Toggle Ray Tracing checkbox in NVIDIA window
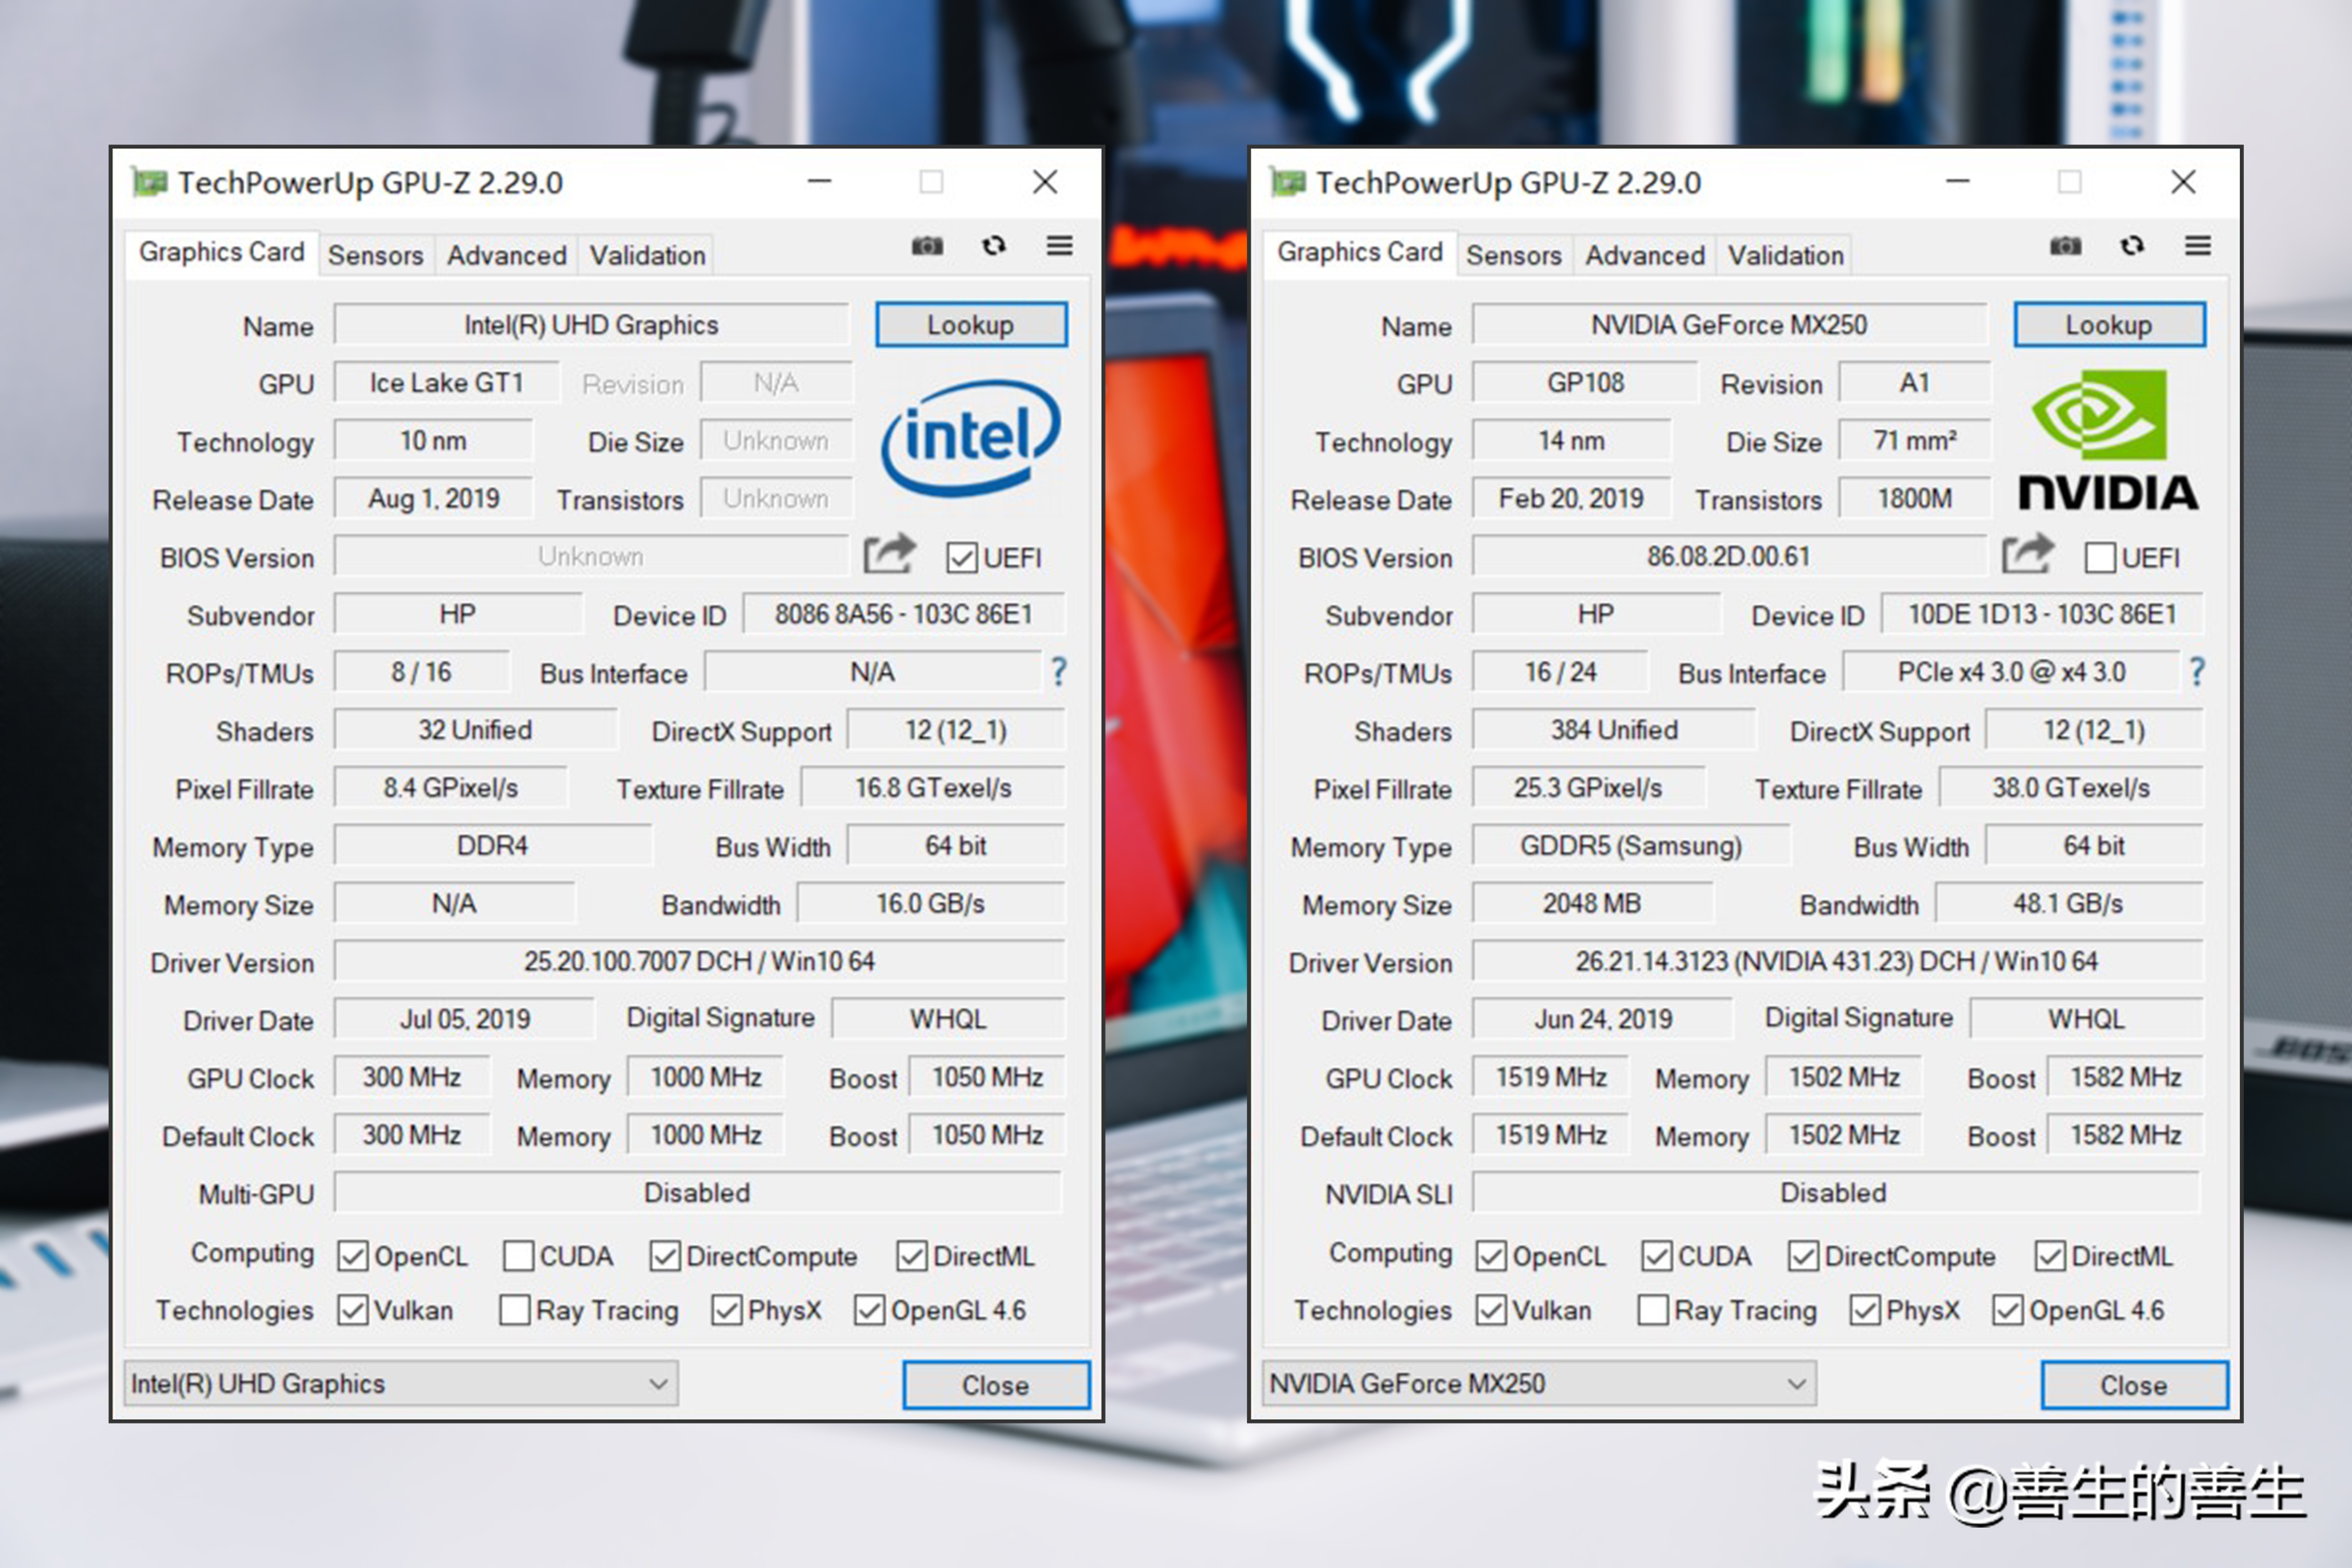Screen dimensions: 2352x1568 (x=1653, y=1310)
